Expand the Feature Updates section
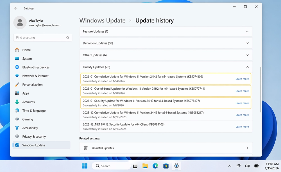 click(x=247, y=31)
